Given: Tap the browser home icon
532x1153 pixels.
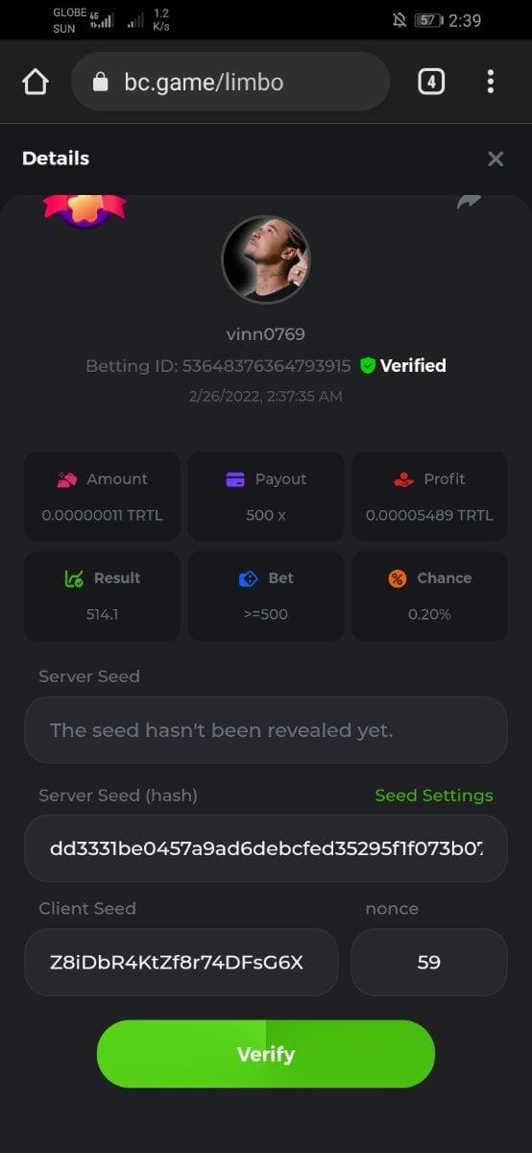Looking at the screenshot, I should click(x=36, y=83).
